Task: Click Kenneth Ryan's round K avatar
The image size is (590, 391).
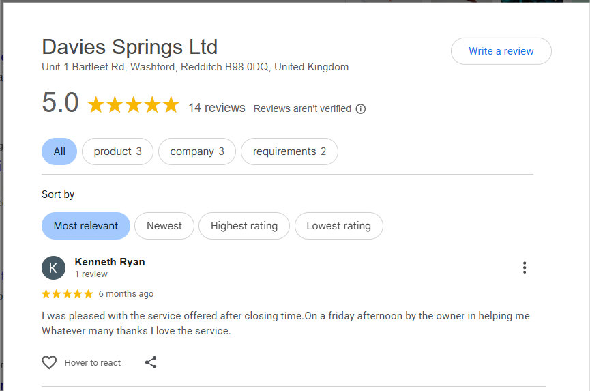Action: click(x=53, y=268)
